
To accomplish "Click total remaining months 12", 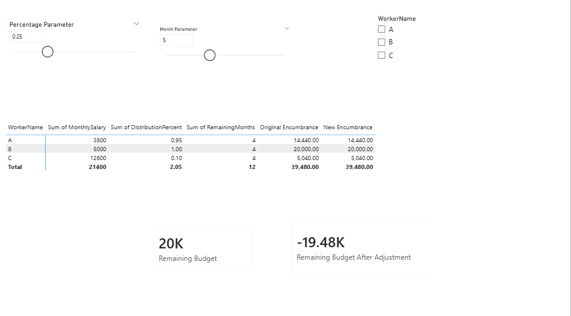I will (252, 167).
